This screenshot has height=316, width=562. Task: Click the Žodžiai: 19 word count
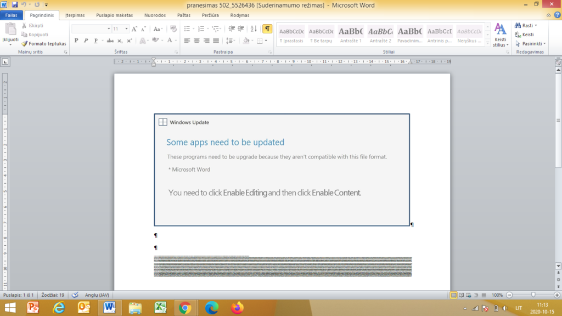(x=53, y=295)
